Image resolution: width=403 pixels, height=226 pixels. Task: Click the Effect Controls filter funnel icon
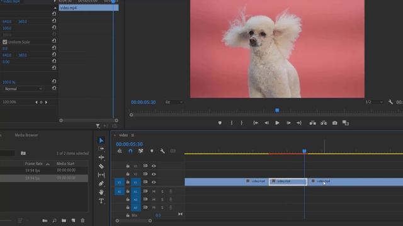coord(98,126)
